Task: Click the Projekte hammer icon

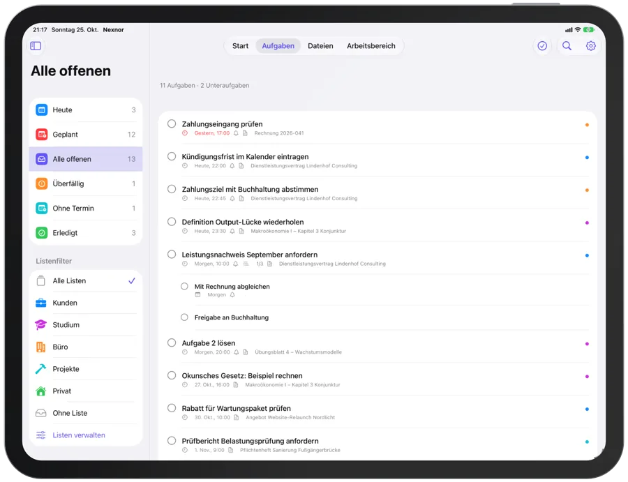Action: coord(41,369)
